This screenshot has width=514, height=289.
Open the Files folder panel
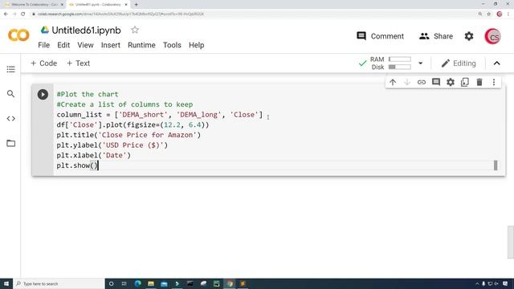[x=10, y=143]
